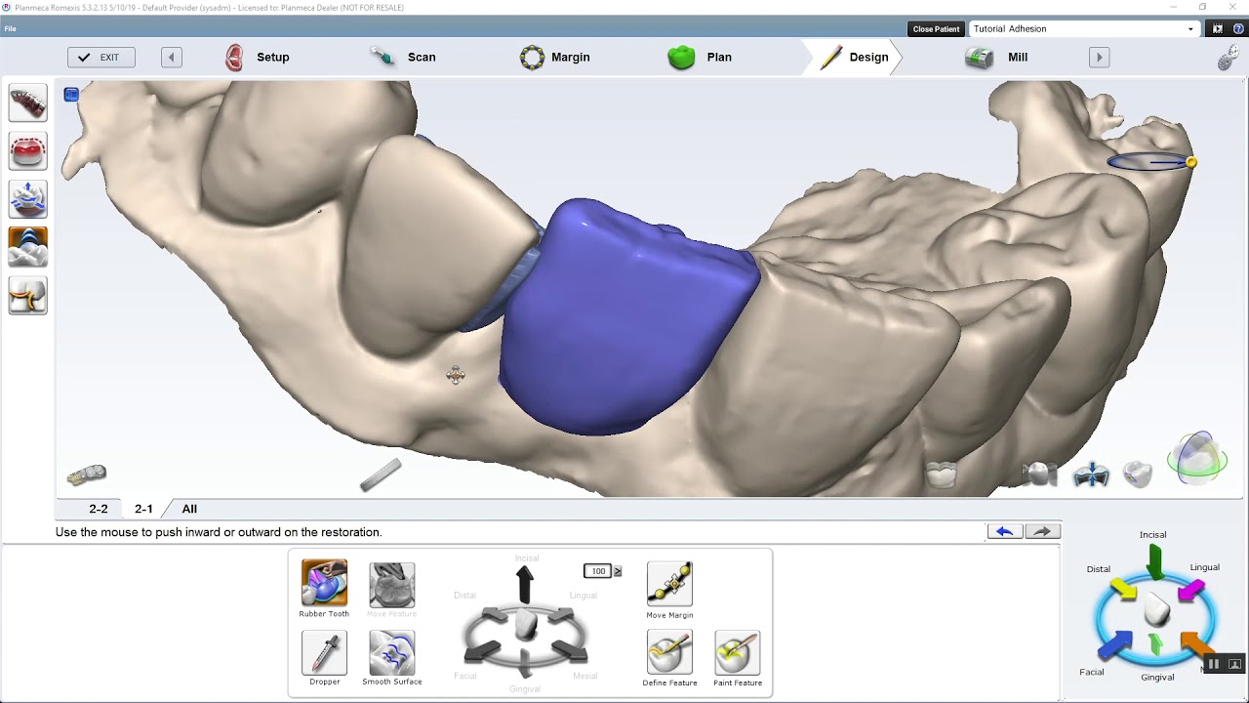Open the Define Feature tool
Viewport: 1249px width, 703px height.
tap(669, 652)
